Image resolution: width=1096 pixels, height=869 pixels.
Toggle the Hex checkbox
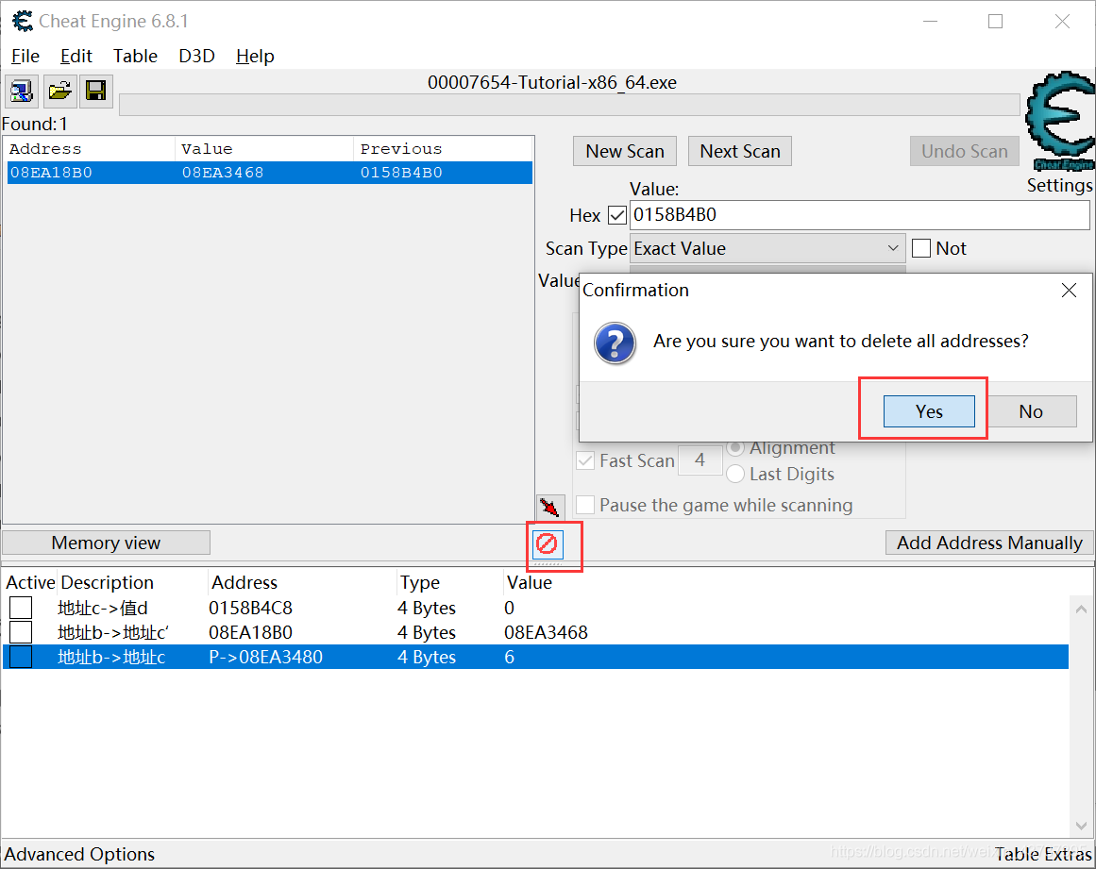[x=617, y=215]
